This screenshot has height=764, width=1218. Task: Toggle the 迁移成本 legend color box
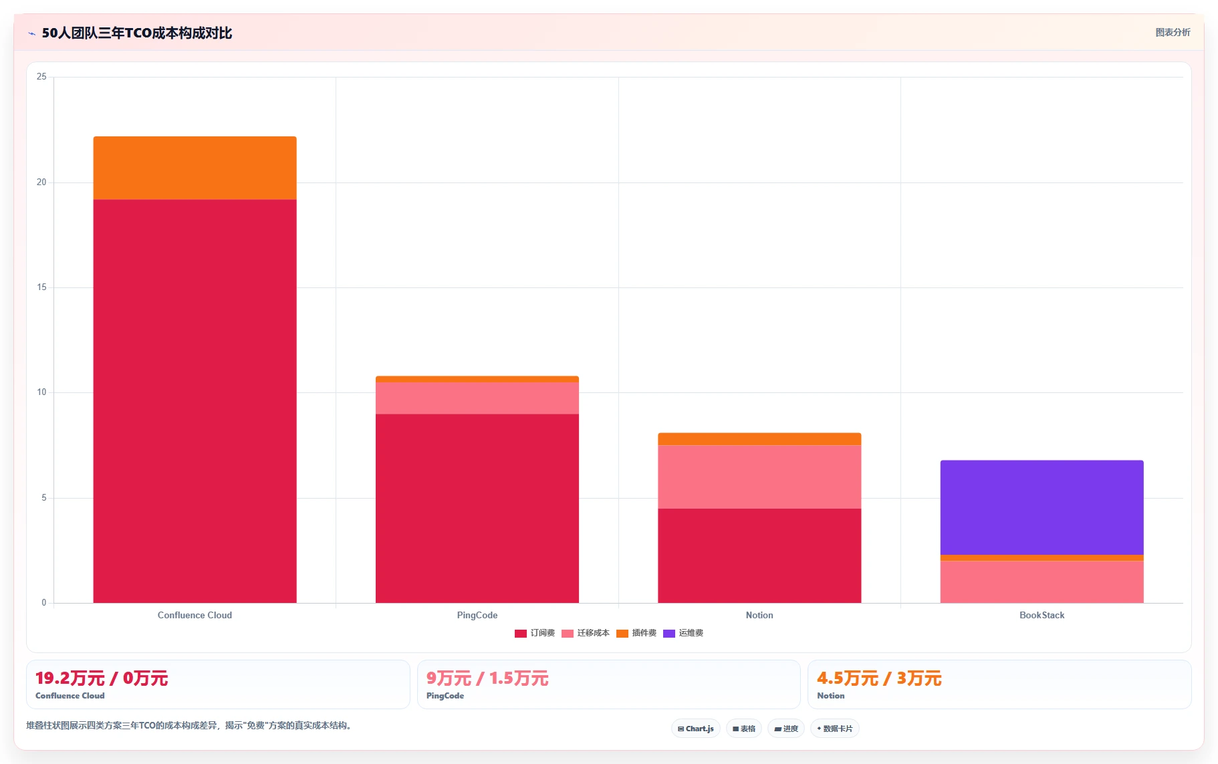click(x=568, y=633)
